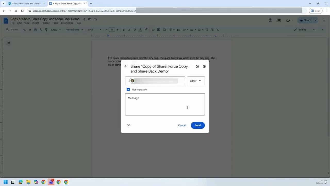Viewport: 330px width, 186px height.
Task: Open the Move document folder icon
Action: (90, 19)
